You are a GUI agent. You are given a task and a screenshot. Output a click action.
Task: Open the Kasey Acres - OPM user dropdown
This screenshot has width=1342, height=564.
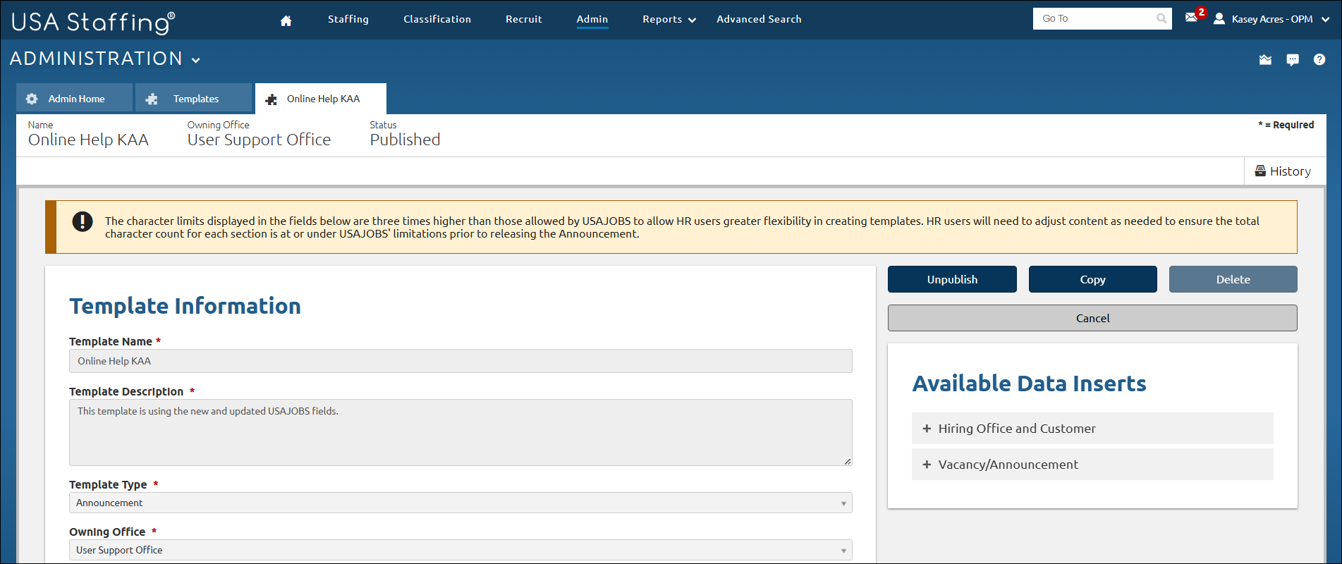pos(1279,19)
